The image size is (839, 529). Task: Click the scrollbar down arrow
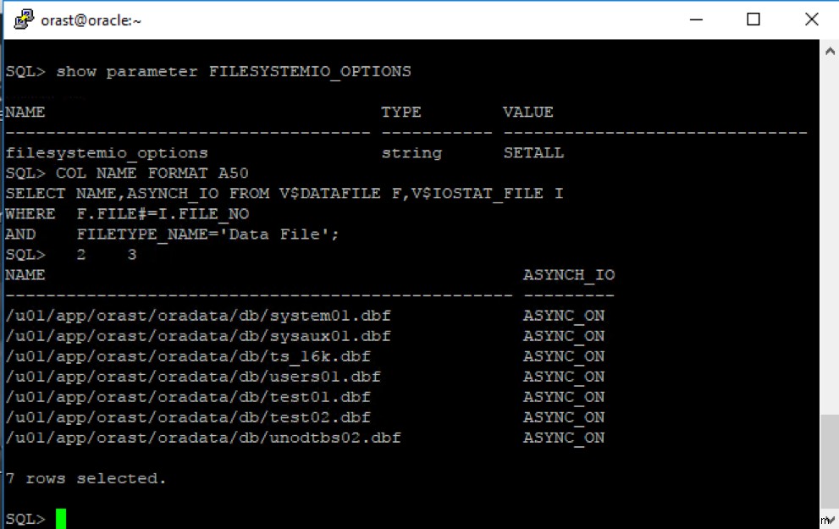[830, 518]
